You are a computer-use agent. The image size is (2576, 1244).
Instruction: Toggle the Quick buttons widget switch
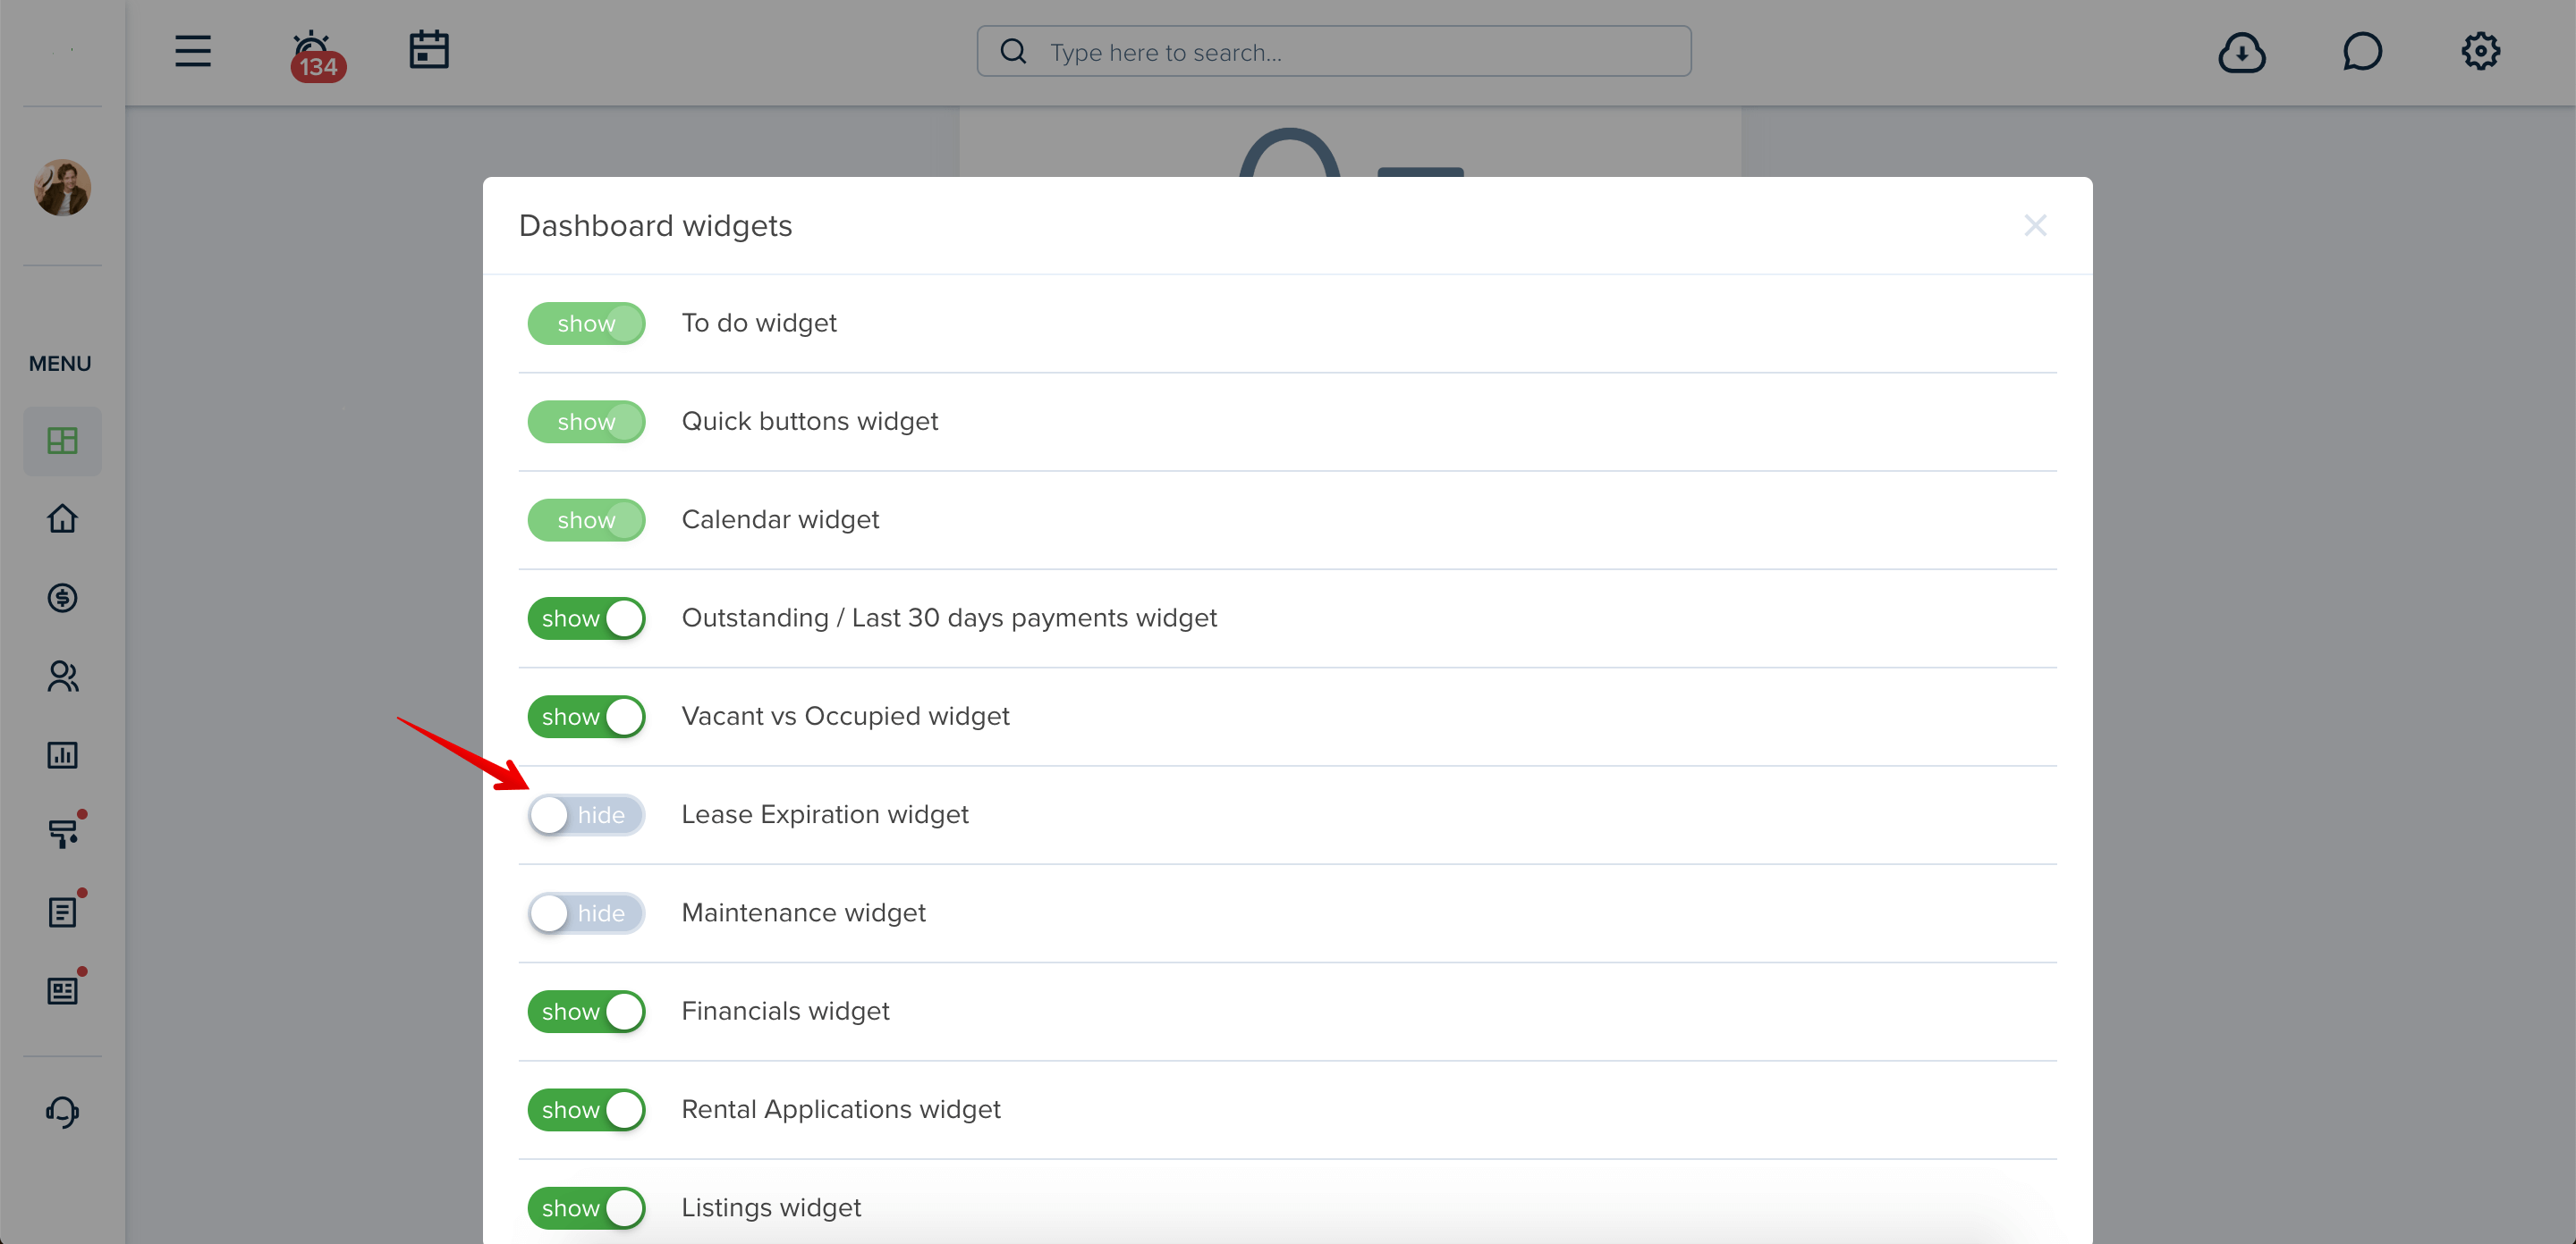pyautogui.click(x=586, y=422)
